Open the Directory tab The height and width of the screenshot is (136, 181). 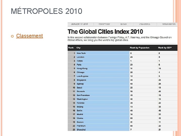(104, 24)
